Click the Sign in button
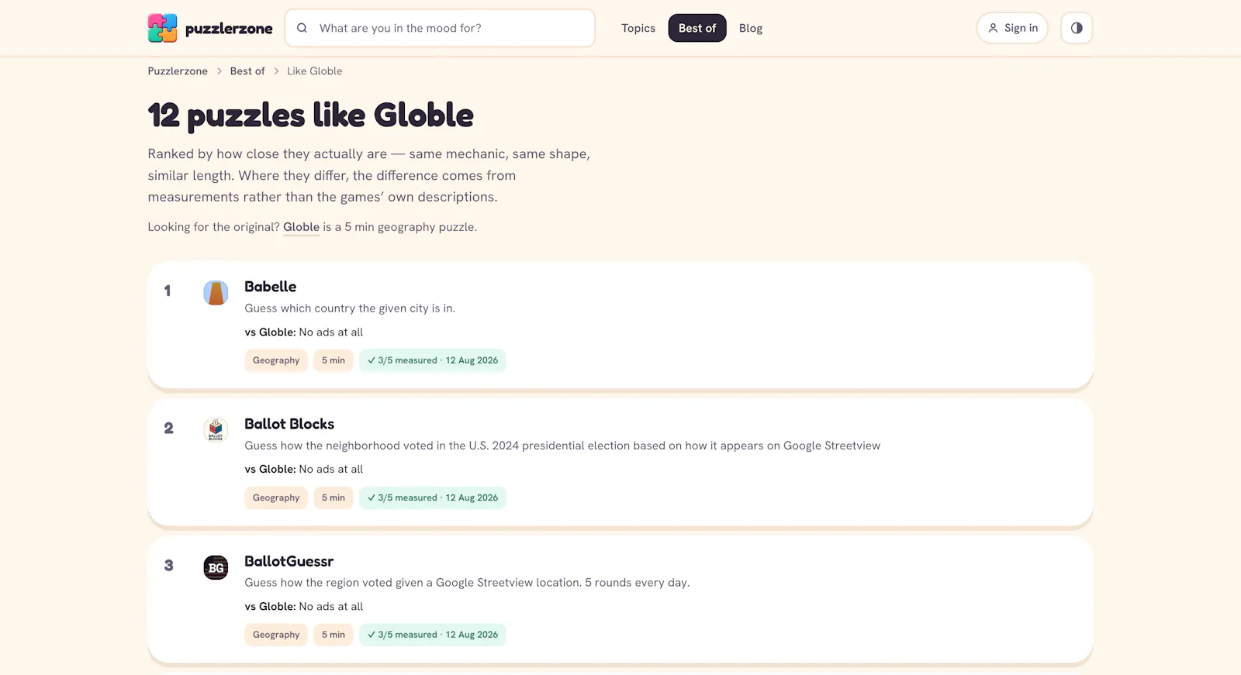The image size is (1241, 675). [1012, 28]
